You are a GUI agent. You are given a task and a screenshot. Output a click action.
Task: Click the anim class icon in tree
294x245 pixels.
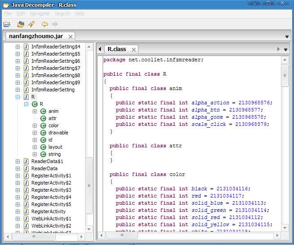(43, 112)
